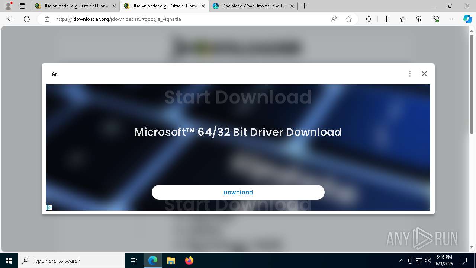Open the clock showing 6:16 PM
This screenshot has height=268, width=476.
point(444,261)
